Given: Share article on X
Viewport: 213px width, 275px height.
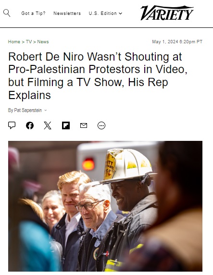Looking at the screenshot, I should (x=48, y=125).
